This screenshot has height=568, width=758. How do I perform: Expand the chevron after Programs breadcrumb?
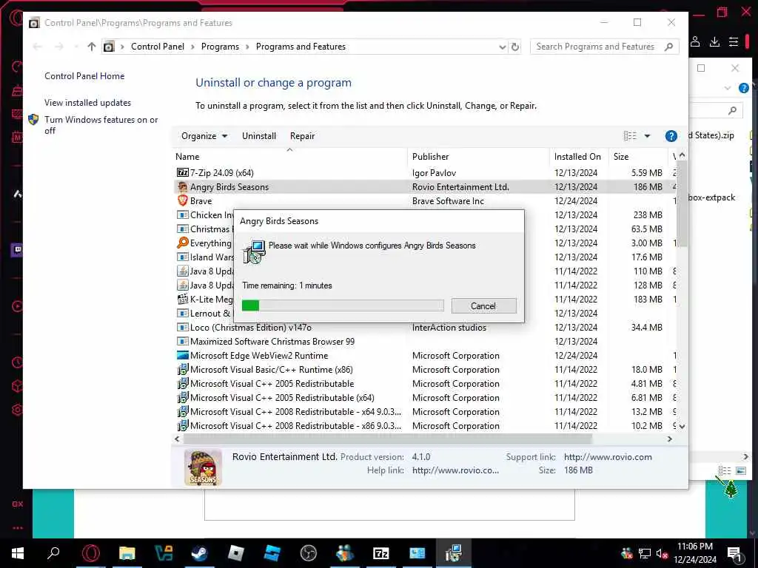(x=247, y=47)
